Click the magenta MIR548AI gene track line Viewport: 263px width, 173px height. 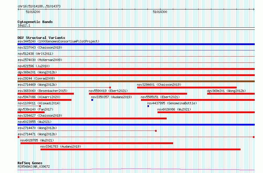click(x=136, y=169)
